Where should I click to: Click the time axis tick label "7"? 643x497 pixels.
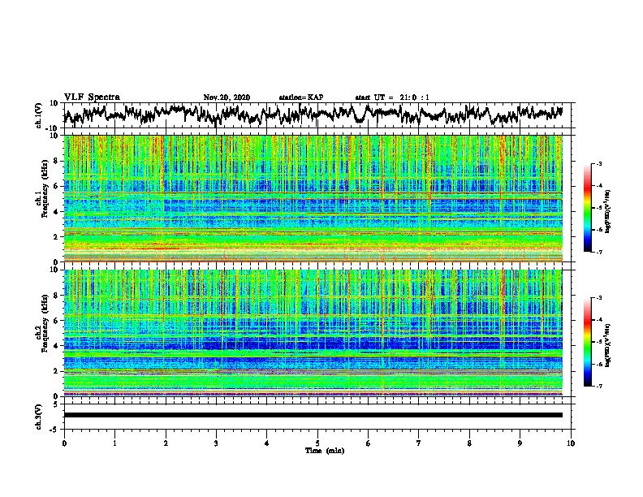[419, 443]
